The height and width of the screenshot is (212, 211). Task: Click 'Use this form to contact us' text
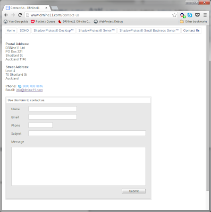point(27,100)
